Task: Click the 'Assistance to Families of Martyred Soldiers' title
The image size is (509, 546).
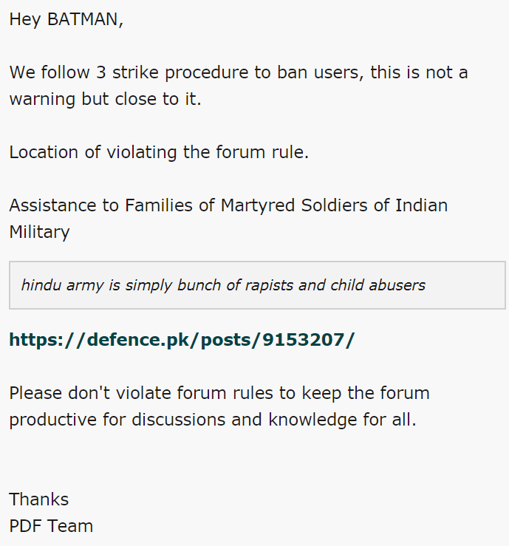Action: click(228, 205)
